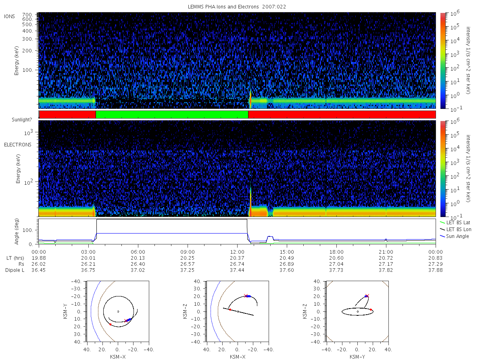This screenshot has width=484, height=363.
Task: Click the ion spike near 12:45 in ions panel
Action: (250, 98)
